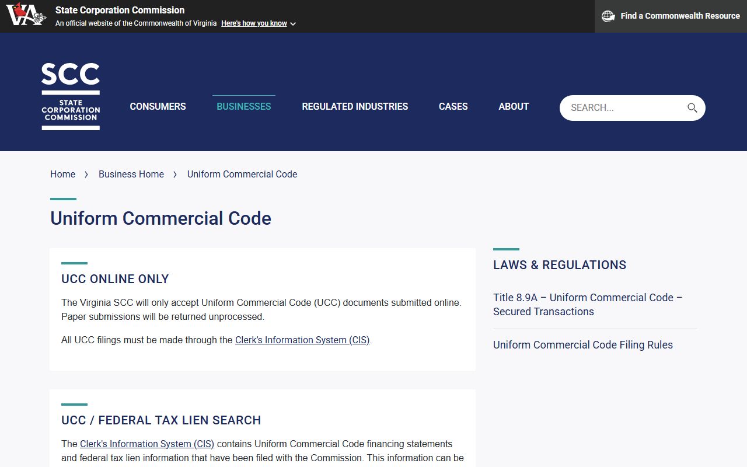
Task: Open the Consumers menu
Action: [x=158, y=106]
